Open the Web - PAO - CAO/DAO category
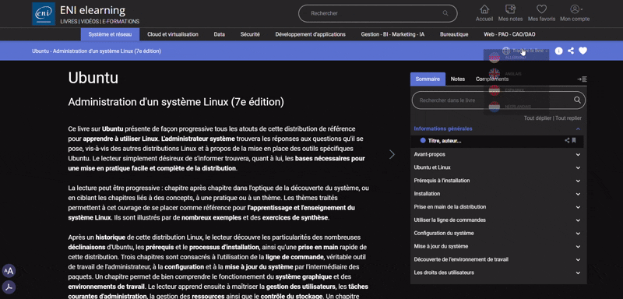 (509, 34)
